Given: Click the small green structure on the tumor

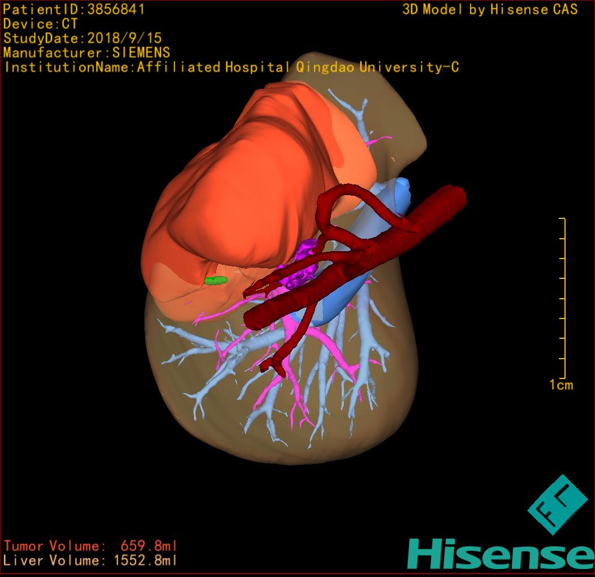Looking at the screenshot, I should click(x=215, y=280).
